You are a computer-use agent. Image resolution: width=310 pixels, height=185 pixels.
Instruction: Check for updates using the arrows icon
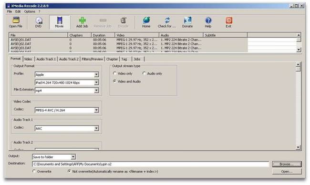pyautogui.click(x=167, y=20)
